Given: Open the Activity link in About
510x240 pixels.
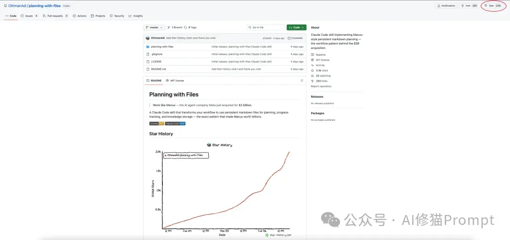Looking at the screenshot, I should pyautogui.click(x=318, y=65).
